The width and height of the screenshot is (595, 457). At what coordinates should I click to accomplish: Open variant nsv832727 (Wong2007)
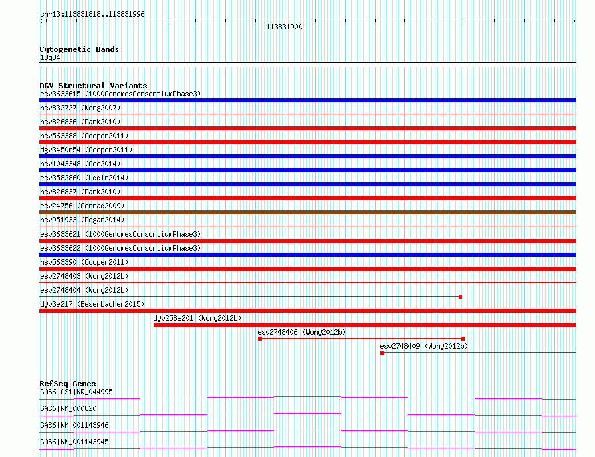coord(80,108)
